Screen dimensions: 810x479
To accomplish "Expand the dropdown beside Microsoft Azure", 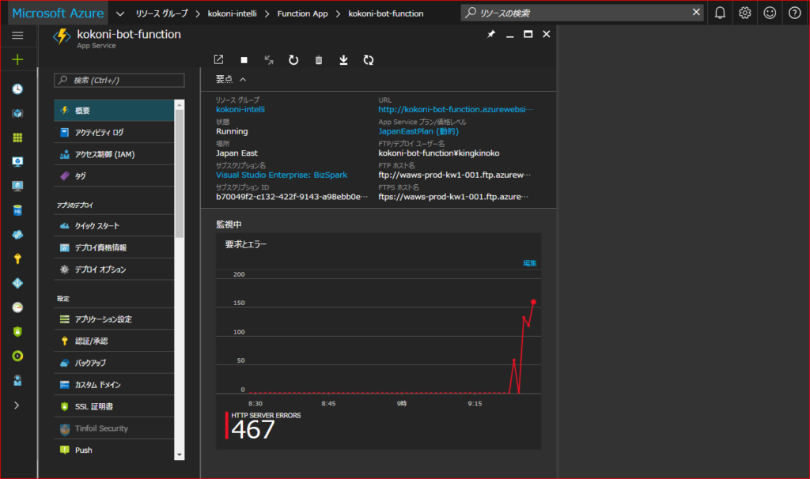I will [x=120, y=13].
